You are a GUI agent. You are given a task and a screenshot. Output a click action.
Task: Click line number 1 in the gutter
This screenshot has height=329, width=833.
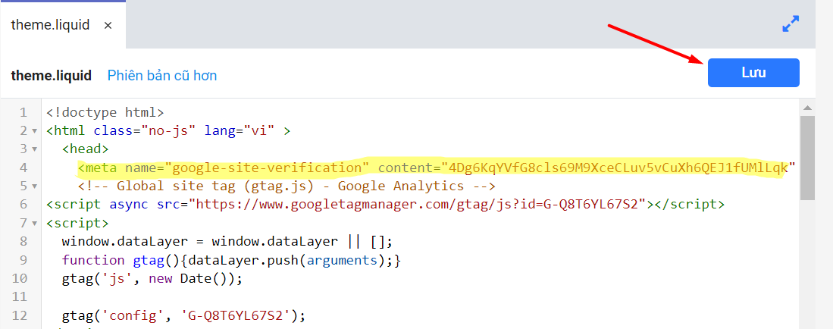[23, 112]
